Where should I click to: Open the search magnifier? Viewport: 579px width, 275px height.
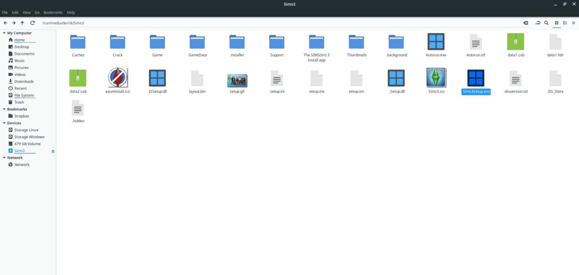[546, 23]
